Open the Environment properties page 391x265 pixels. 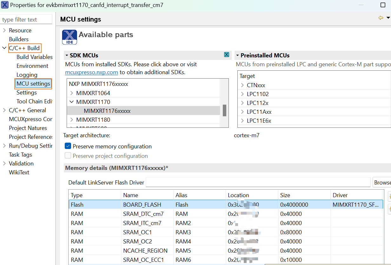pos(32,66)
